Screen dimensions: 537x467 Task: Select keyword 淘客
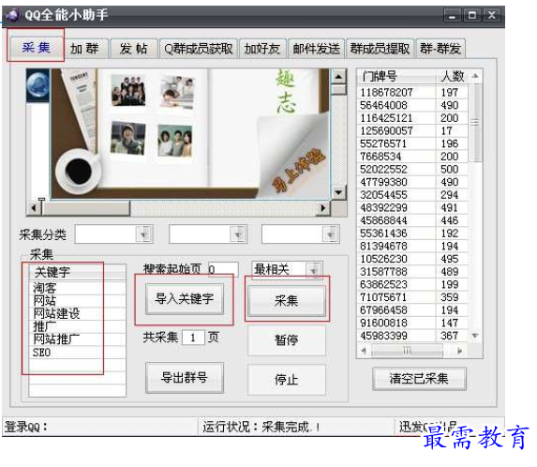click(78, 288)
